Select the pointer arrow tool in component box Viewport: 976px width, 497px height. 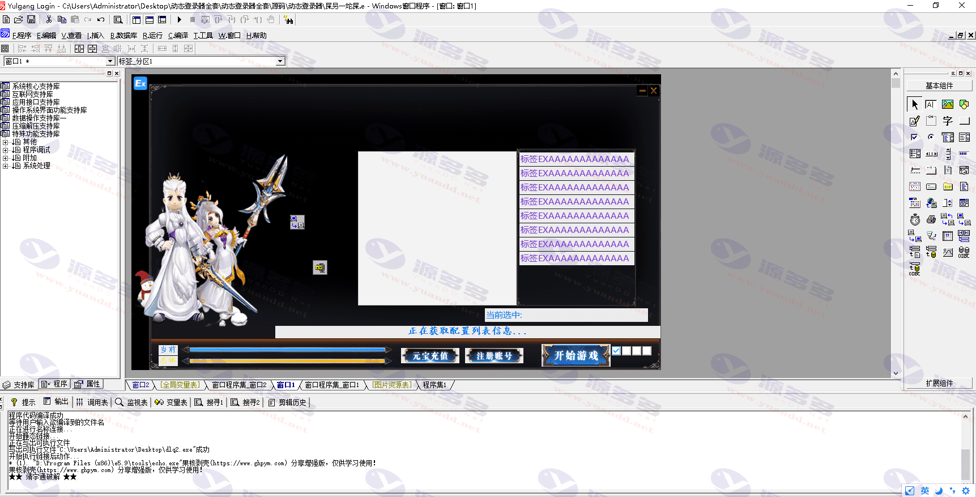tap(914, 104)
